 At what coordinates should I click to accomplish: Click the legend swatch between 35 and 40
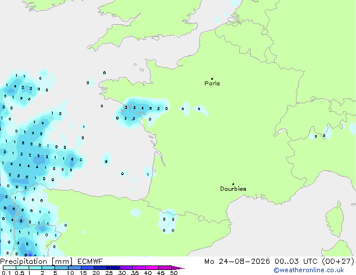[139, 268]
